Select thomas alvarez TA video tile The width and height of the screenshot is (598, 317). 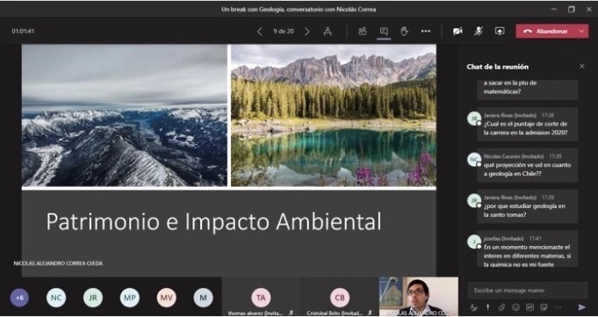tap(261, 297)
